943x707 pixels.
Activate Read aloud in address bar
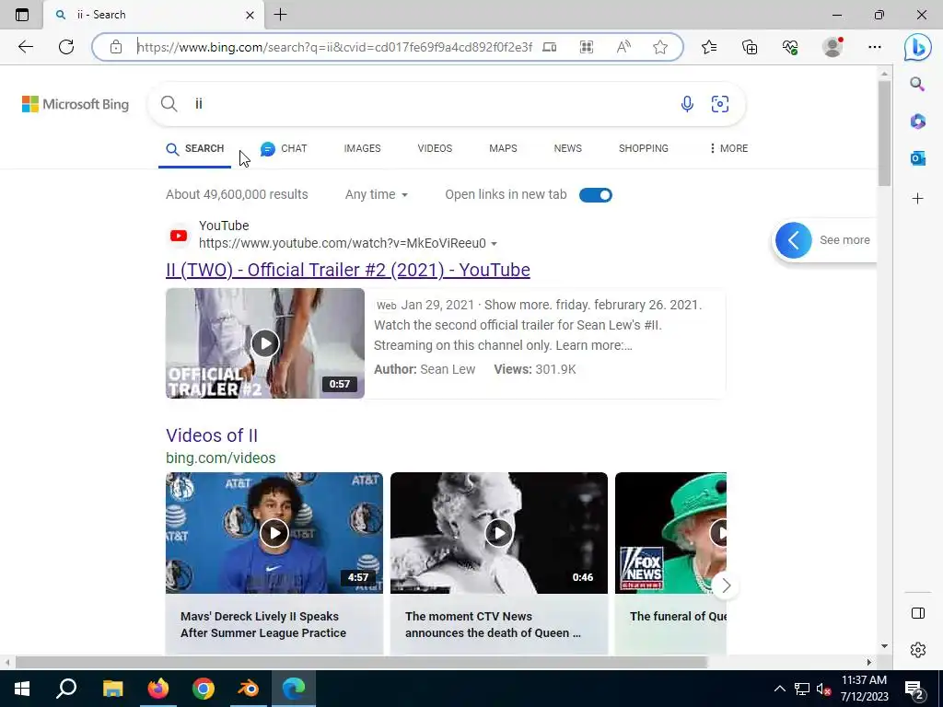pos(623,47)
